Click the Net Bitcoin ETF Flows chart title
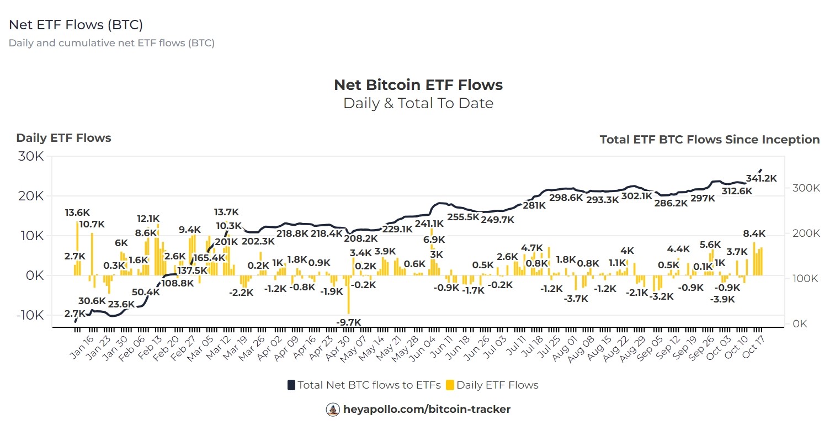Screen dimensions: 835x425 [x=418, y=85]
